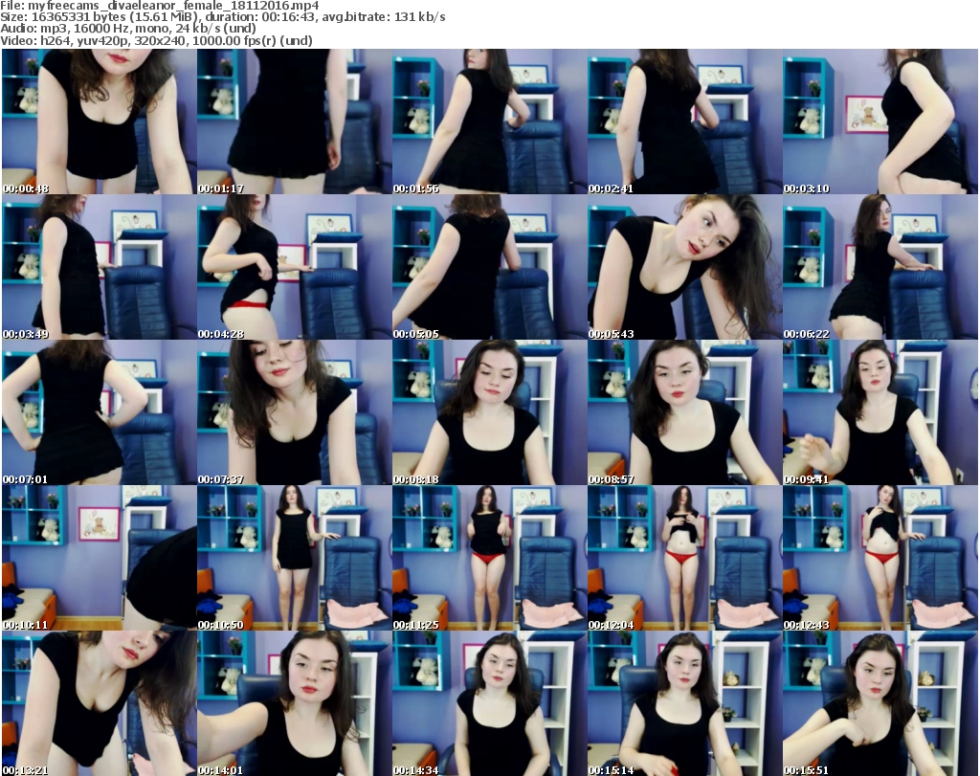
Task: Select the thumbnail stamped 00:01:17
Action: coord(295,122)
